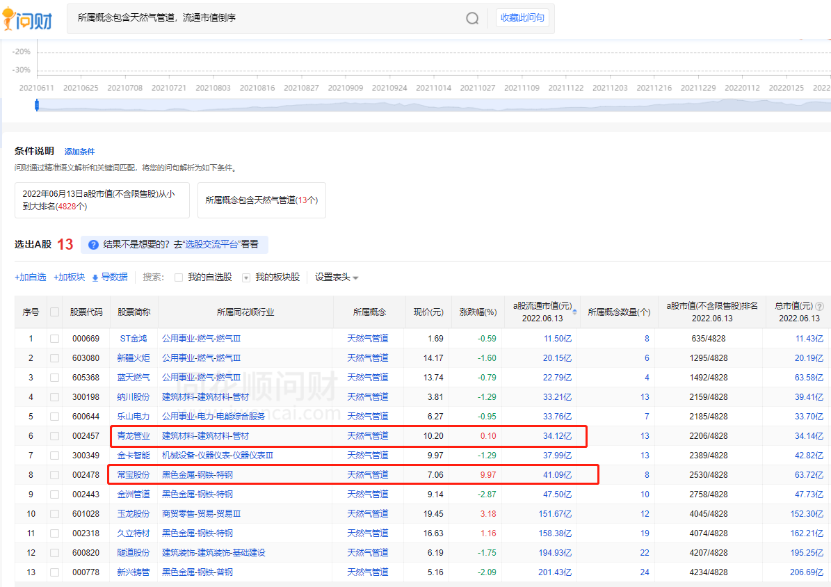The width and height of the screenshot is (831, 587).
Task: Click concept count 19 for 久立特材
Action: (645, 533)
